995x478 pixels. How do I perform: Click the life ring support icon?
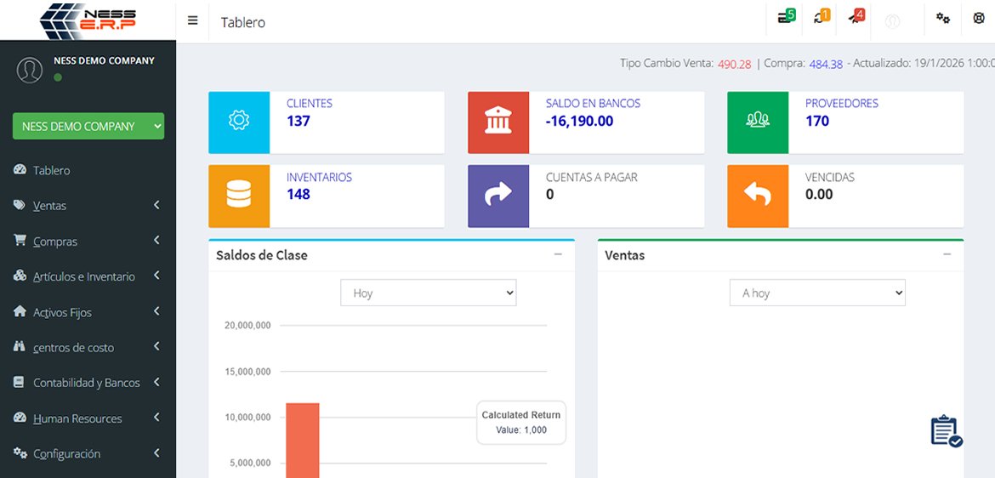(x=979, y=18)
